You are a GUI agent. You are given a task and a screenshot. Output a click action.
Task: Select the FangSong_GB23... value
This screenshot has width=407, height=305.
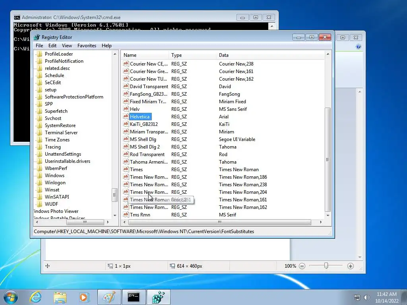[149, 94]
